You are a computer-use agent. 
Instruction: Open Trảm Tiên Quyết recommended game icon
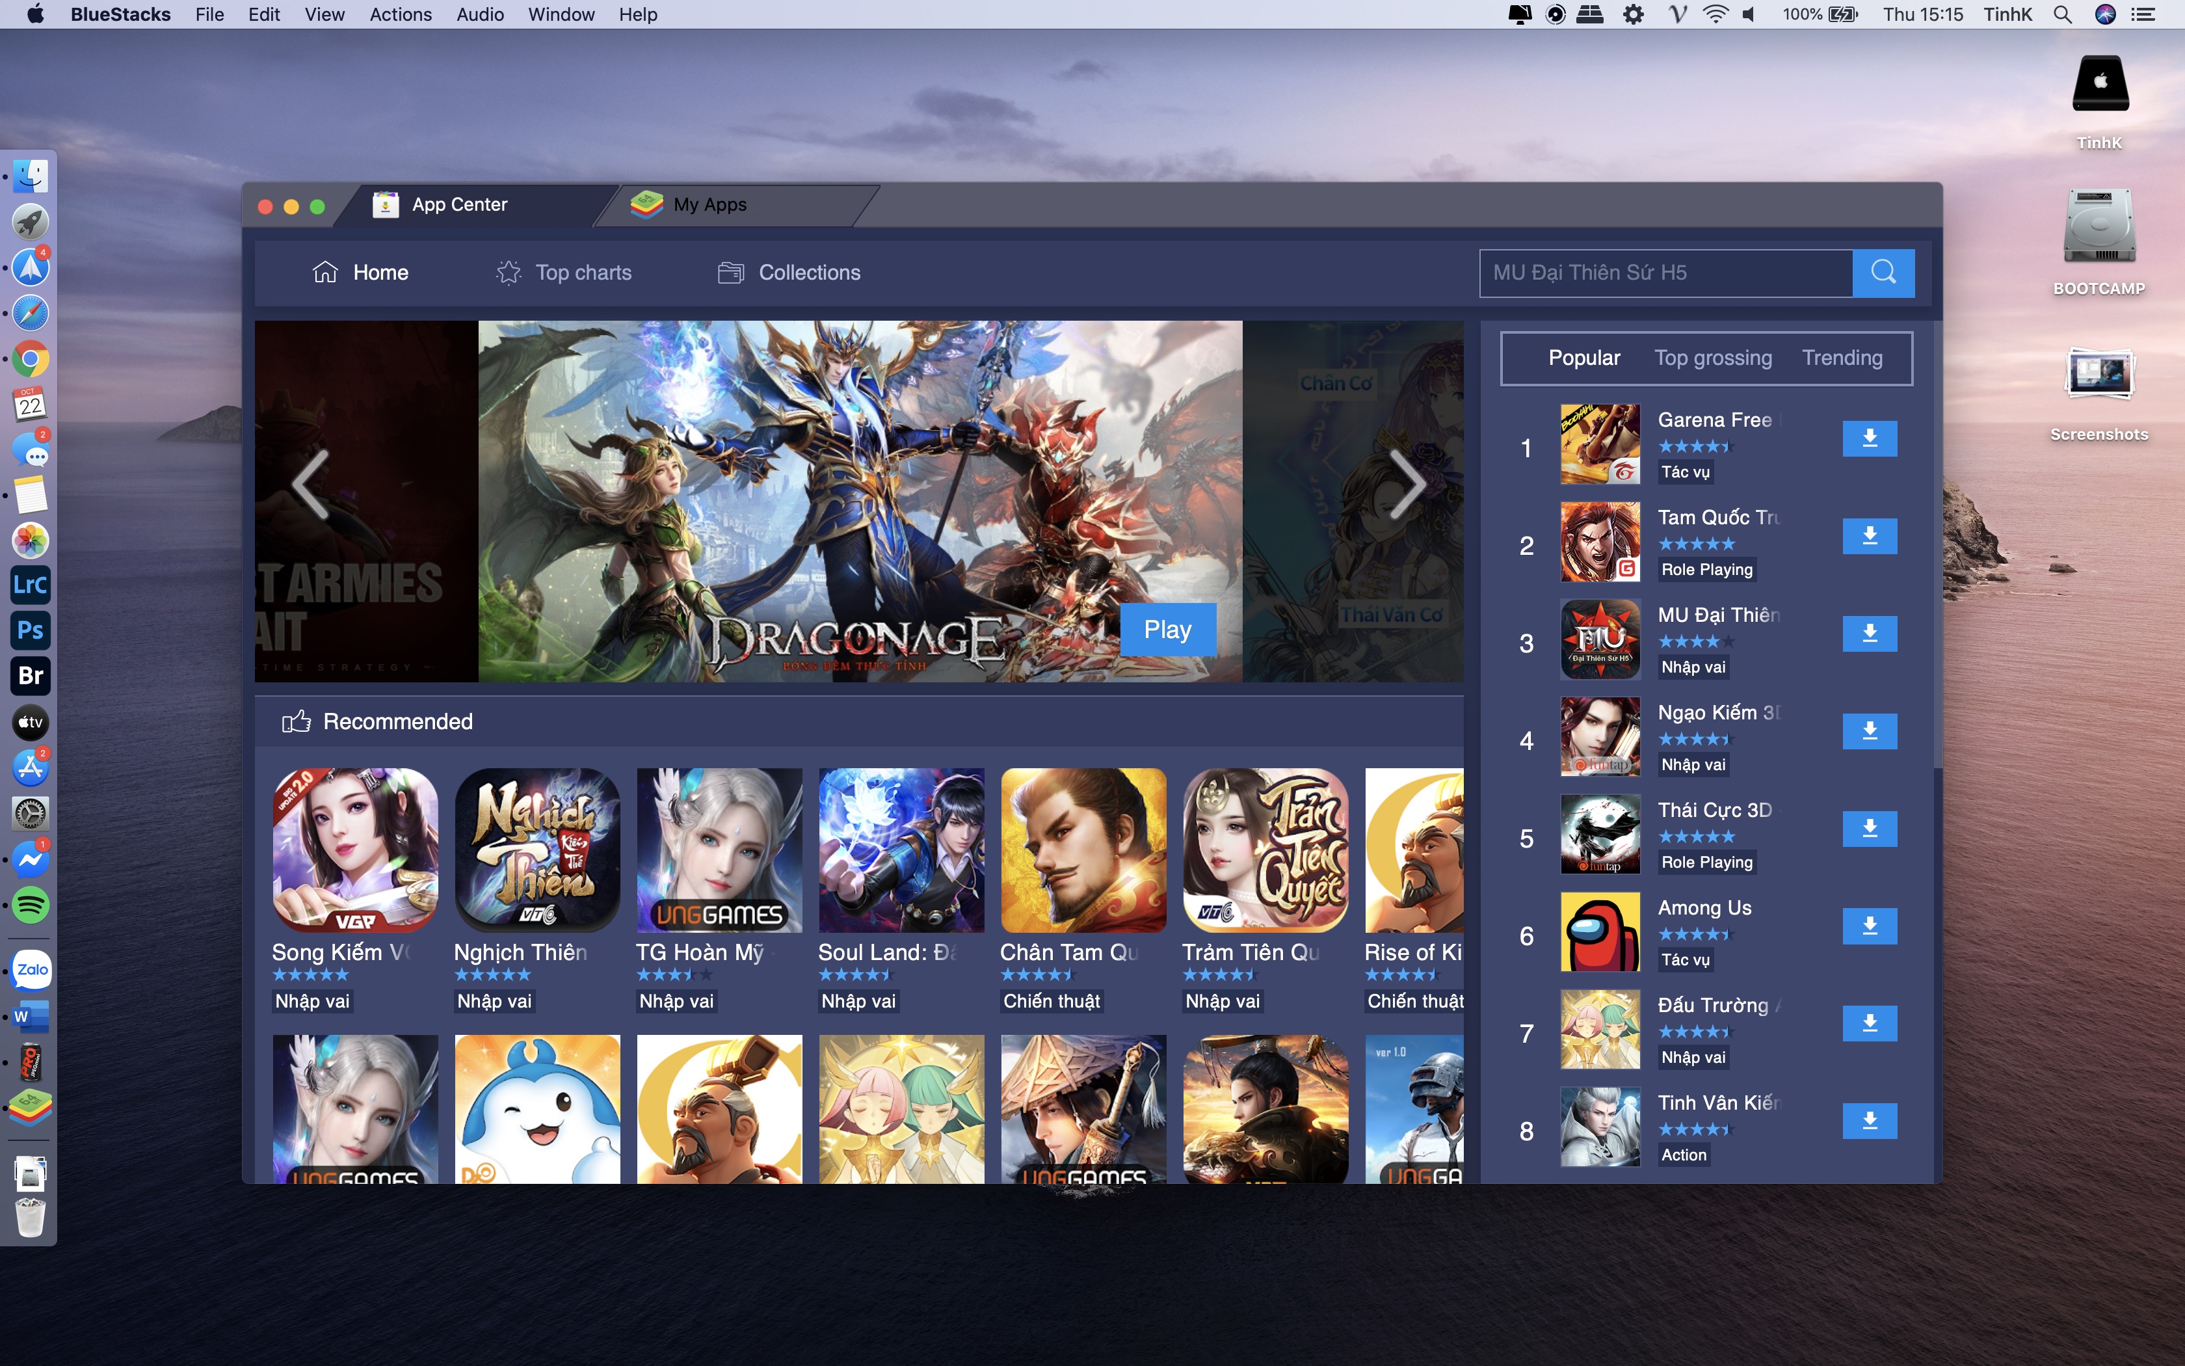[x=1266, y=850]
